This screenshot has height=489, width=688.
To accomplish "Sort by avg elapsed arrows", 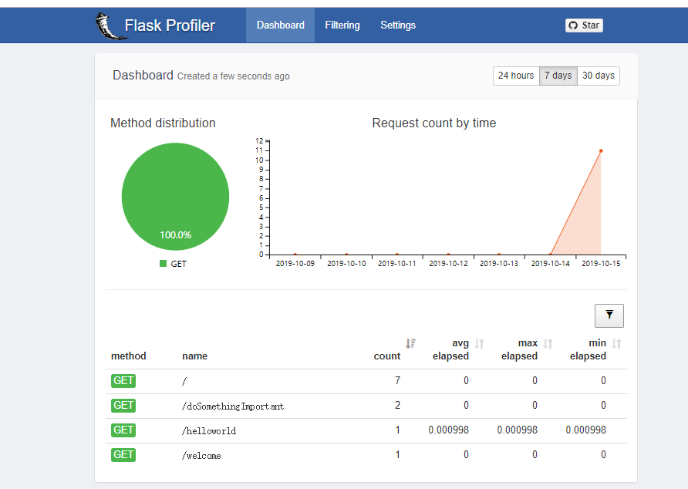I will pyautogui.click(x=479, y=343).
